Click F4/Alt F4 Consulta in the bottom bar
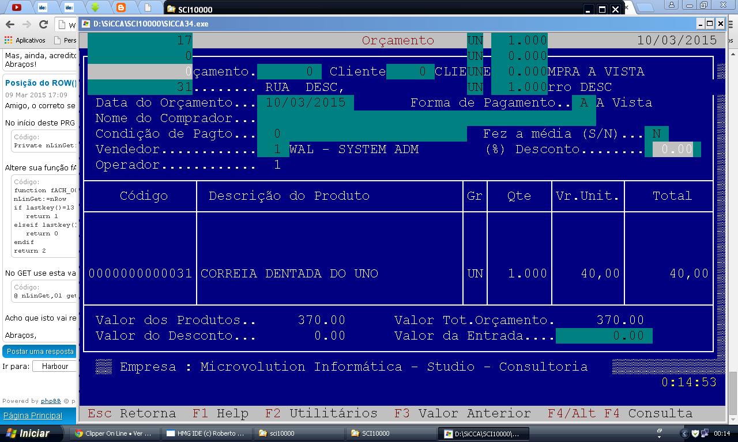 click(x=620, y=413)
